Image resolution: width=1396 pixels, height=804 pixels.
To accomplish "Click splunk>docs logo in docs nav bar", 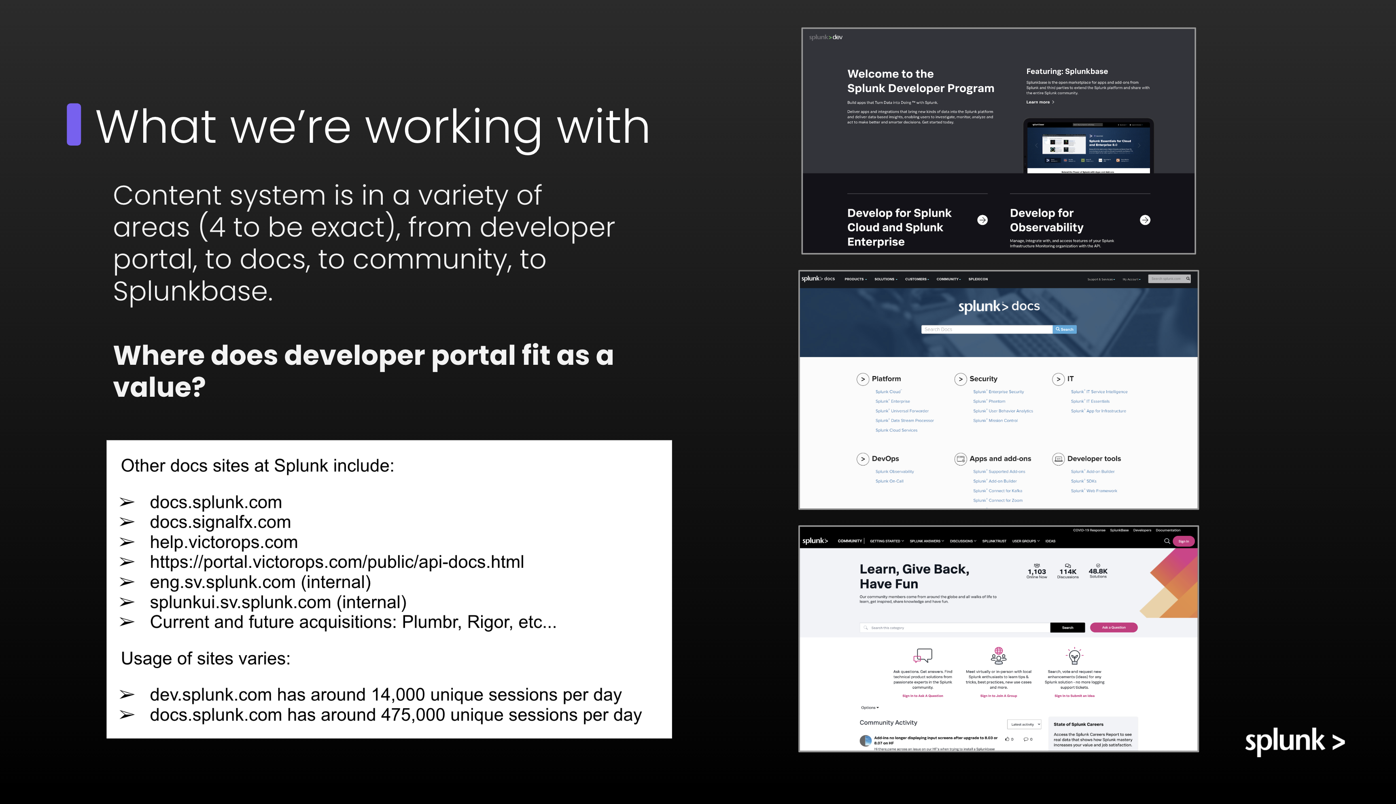I will click(x=818, y=279).
